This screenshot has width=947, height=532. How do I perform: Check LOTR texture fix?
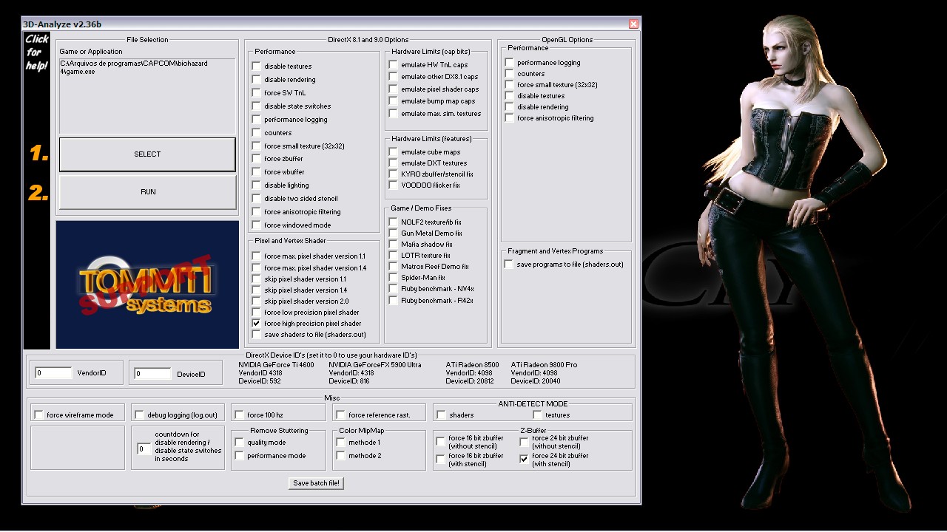393,256
